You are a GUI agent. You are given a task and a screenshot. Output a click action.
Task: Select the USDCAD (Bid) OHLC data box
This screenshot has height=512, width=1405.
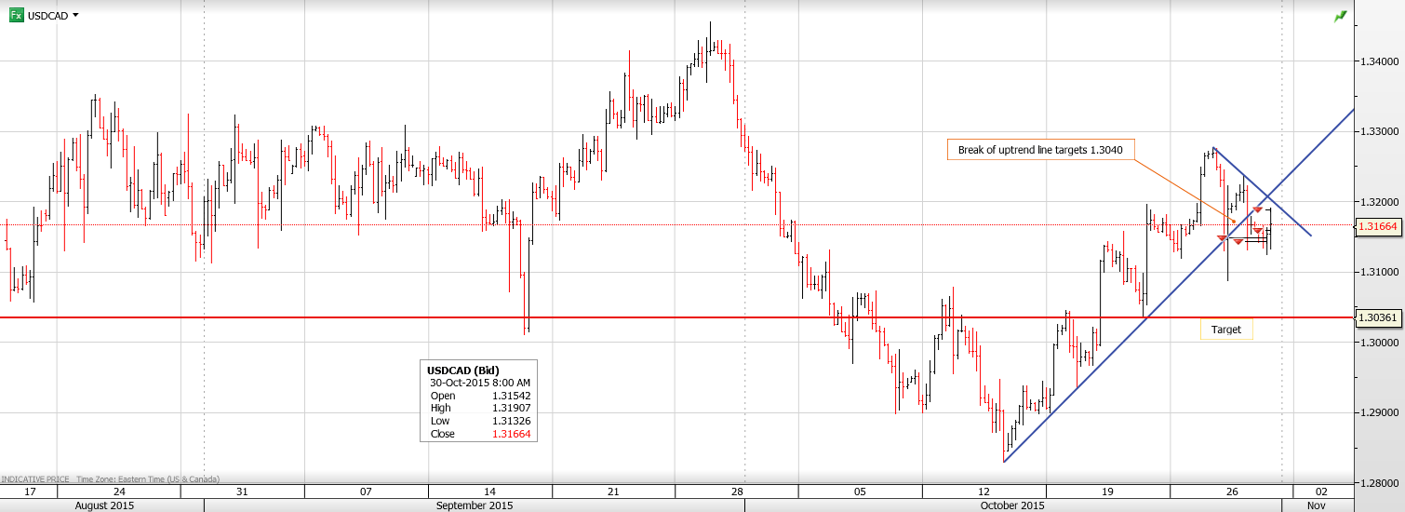tap(478, 401)
